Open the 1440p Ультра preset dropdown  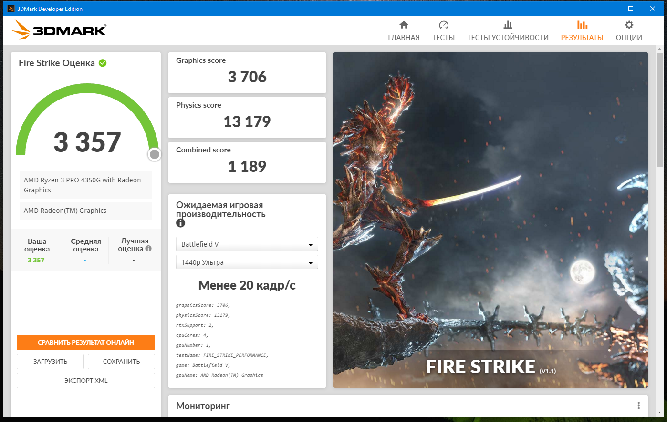click(247, 262)
